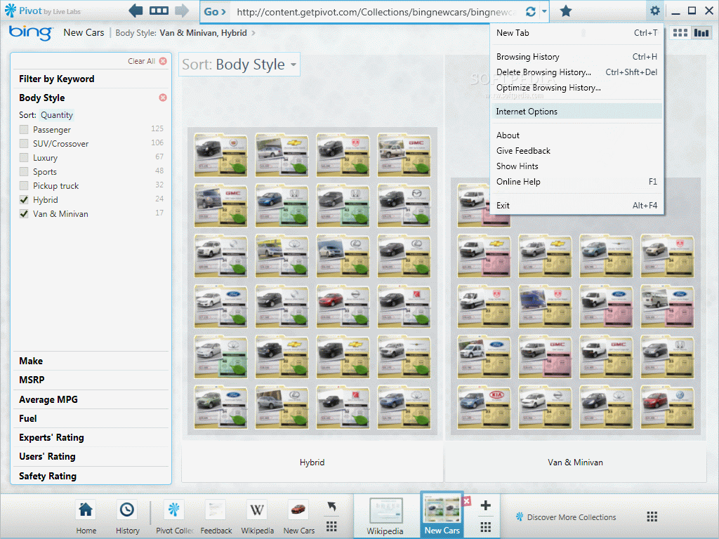
Task: Open the Feedback shortcut icon
Action: [216, 510]
